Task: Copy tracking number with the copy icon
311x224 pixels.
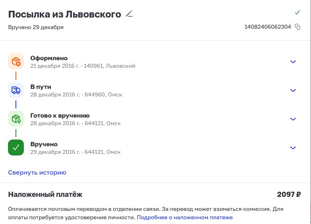Action: (x=297, y=27)
